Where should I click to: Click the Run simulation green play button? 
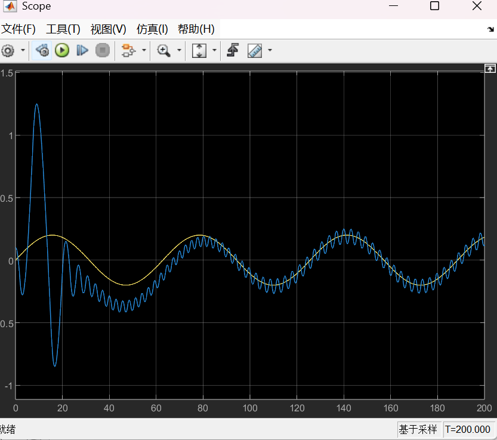click(62, 51)
